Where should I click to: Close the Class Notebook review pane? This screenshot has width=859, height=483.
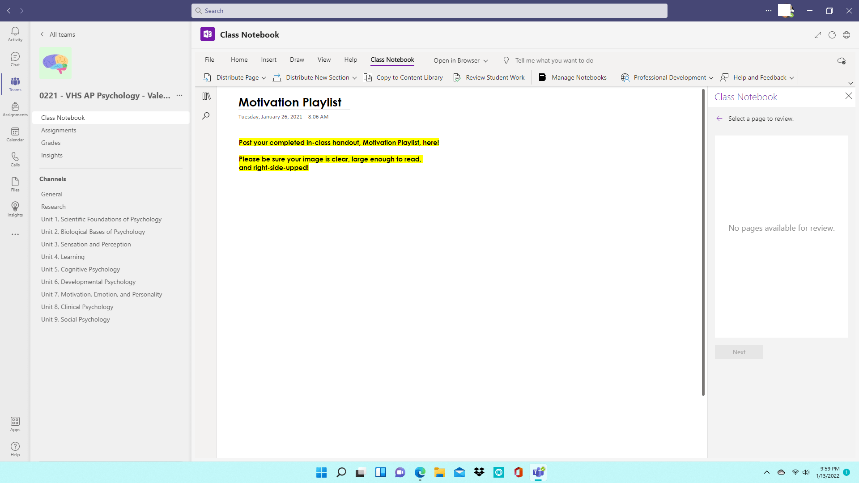pos(848,96)
